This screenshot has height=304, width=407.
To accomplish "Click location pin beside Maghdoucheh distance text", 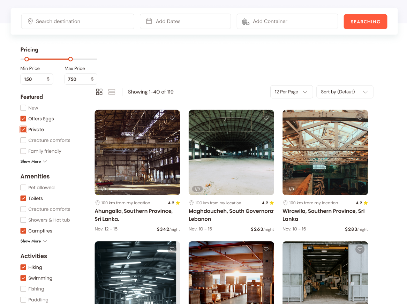I will tap(191, 203).
